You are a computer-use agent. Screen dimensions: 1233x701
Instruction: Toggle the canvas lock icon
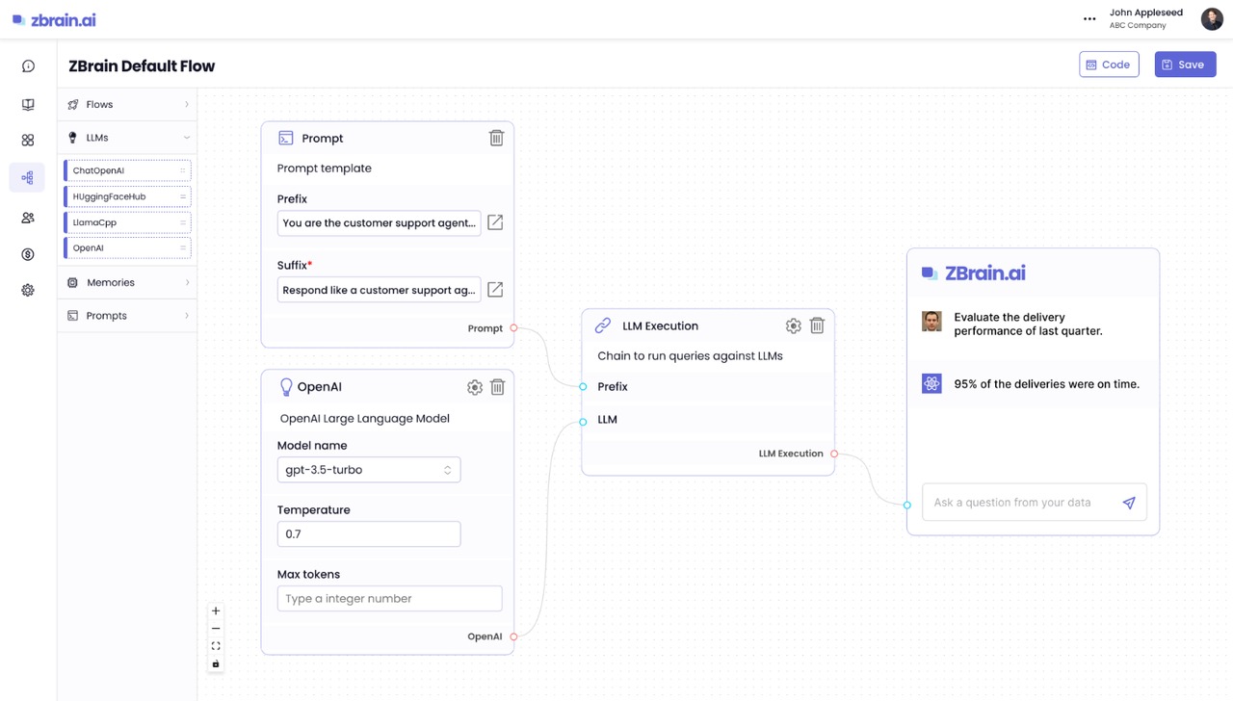click(216, 663)
